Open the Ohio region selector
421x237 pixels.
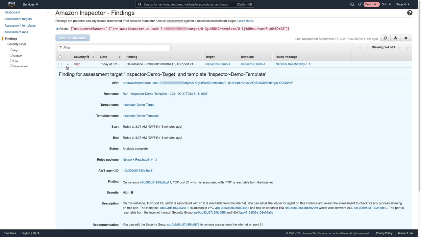pos(386,4)
